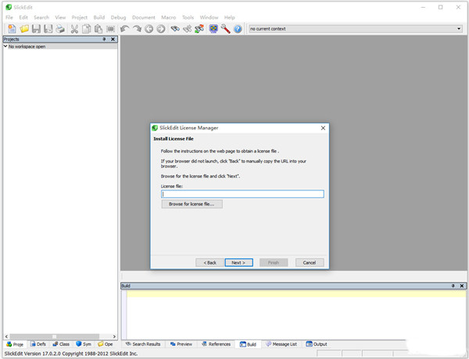
Task: Open the View menu
Action: pyautogui.click(x=60, y=17)
